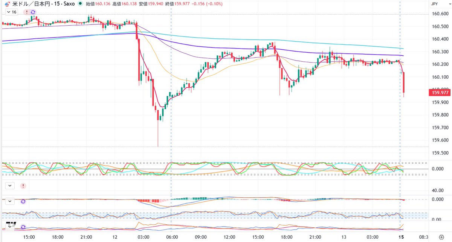The height and width of the screenshot is (242, 452).
Task: Click the date 13 time axis label
Action: (344, 237)
